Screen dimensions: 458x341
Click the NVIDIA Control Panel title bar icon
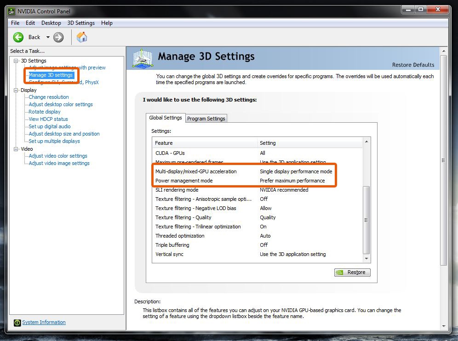(x=11, y=11)
